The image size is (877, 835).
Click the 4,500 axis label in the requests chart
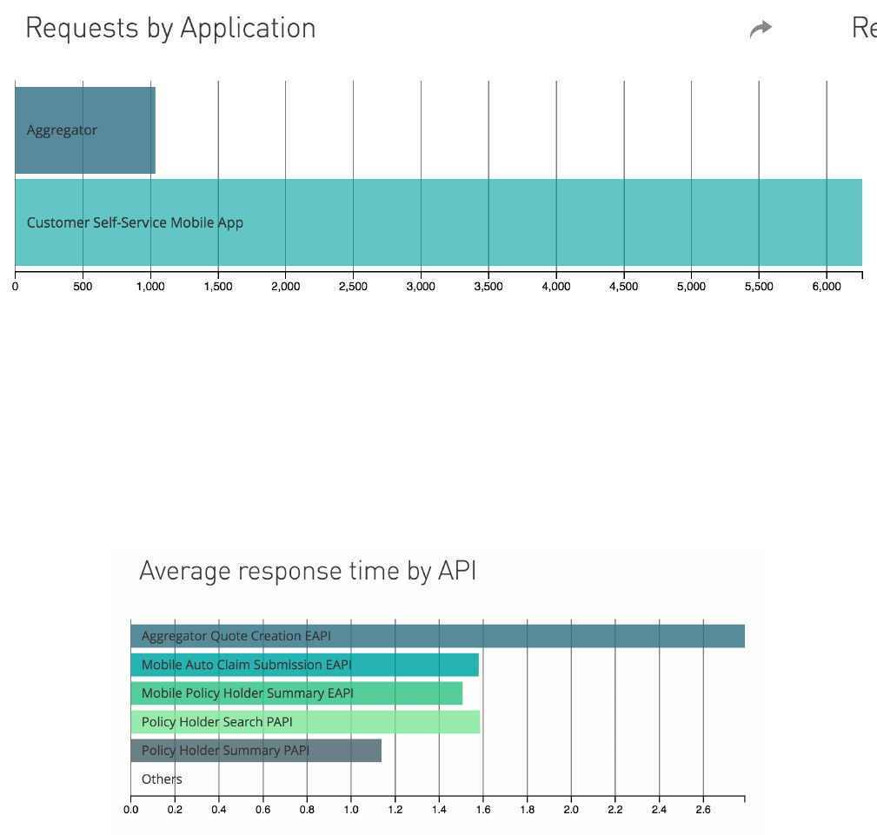[x=623, y=287]
